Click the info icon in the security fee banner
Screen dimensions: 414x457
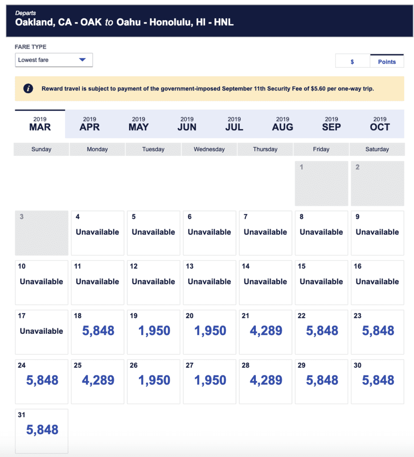coord(28,88)
